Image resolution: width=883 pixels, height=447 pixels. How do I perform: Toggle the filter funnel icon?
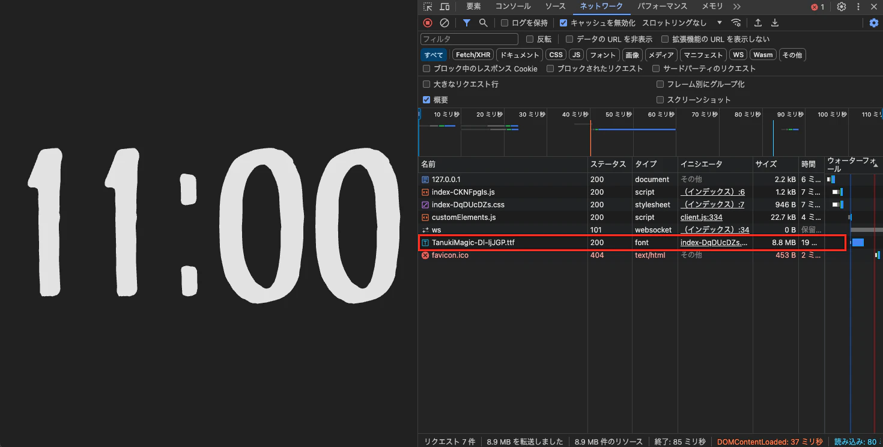467,23
